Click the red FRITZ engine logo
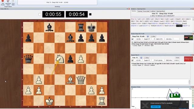Screen dimensions: 194x109 tap(189, 59)
